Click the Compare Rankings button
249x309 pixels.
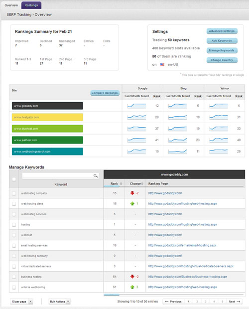click(105, 93)
